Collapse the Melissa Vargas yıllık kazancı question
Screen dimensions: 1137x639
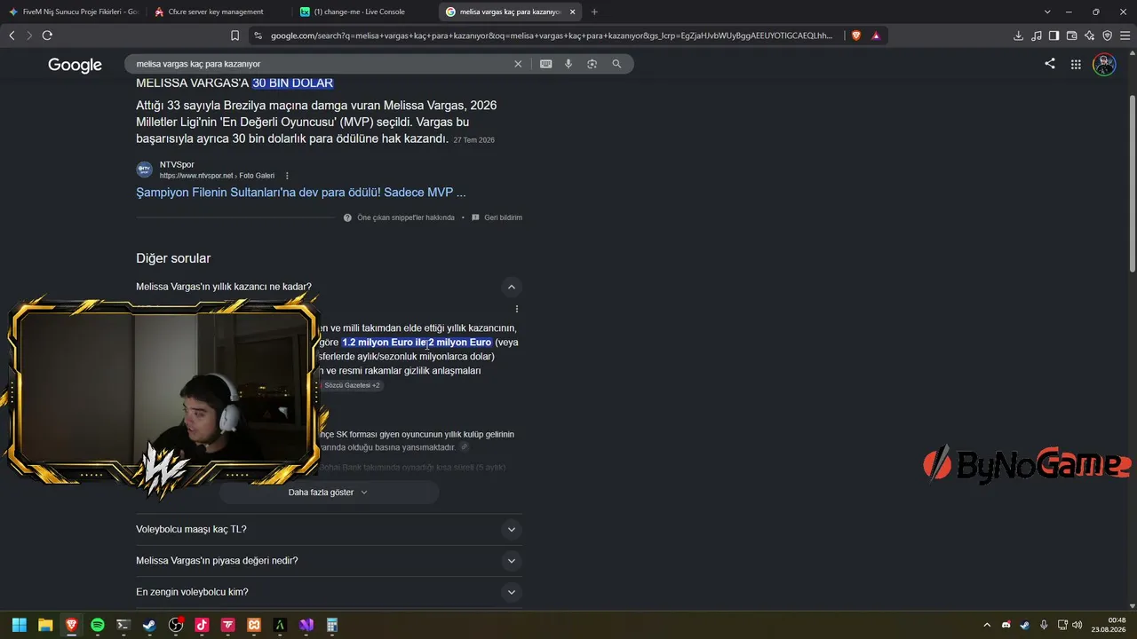tap(511, 287)
